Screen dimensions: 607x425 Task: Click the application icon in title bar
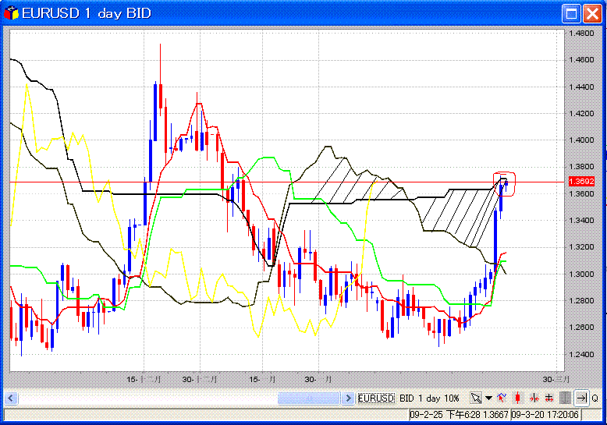[x=12, y=13]
